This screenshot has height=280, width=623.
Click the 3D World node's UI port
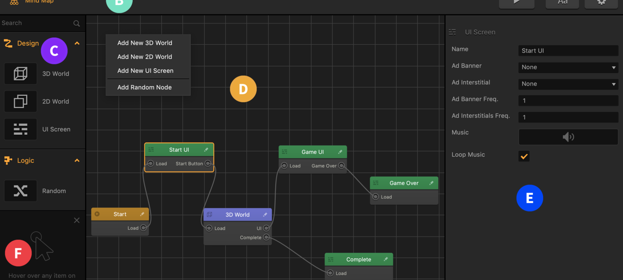[x=266, y=228]
